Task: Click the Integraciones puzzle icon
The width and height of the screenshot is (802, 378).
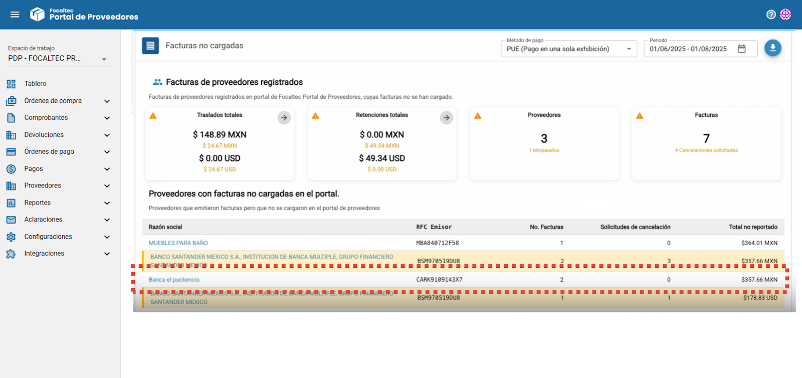Action: 11,254
